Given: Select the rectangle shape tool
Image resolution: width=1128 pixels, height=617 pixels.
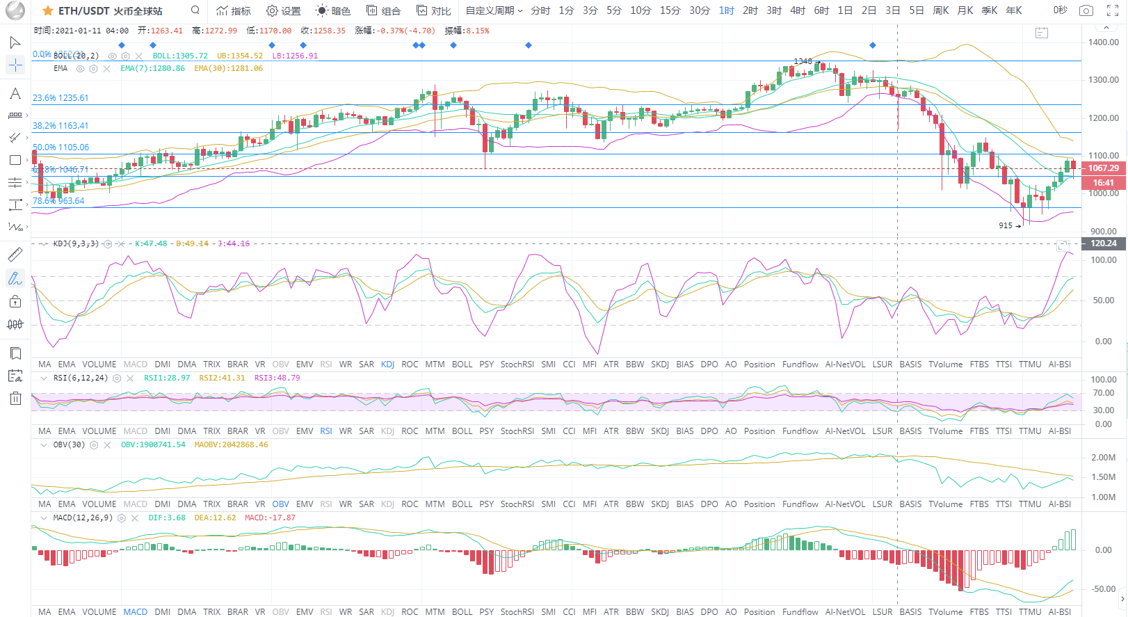Looking at the screenshot, I should pyautogui.click(x=15, y=160).
